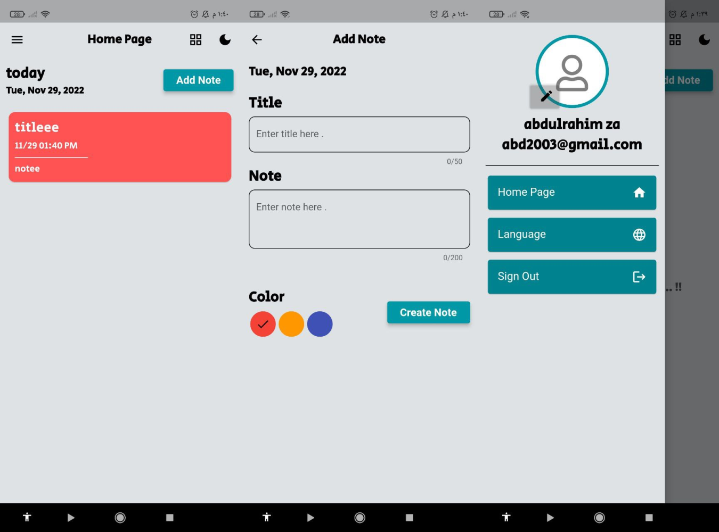This screenshot has width=719, height=532.
Task: Tap the globe icon beside Language
Action: tap(639, 235)
